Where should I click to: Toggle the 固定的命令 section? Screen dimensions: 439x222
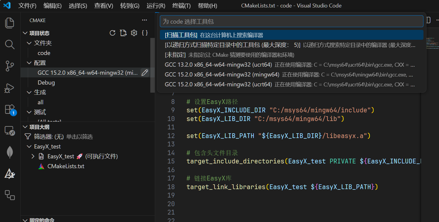tap(25, 220)
